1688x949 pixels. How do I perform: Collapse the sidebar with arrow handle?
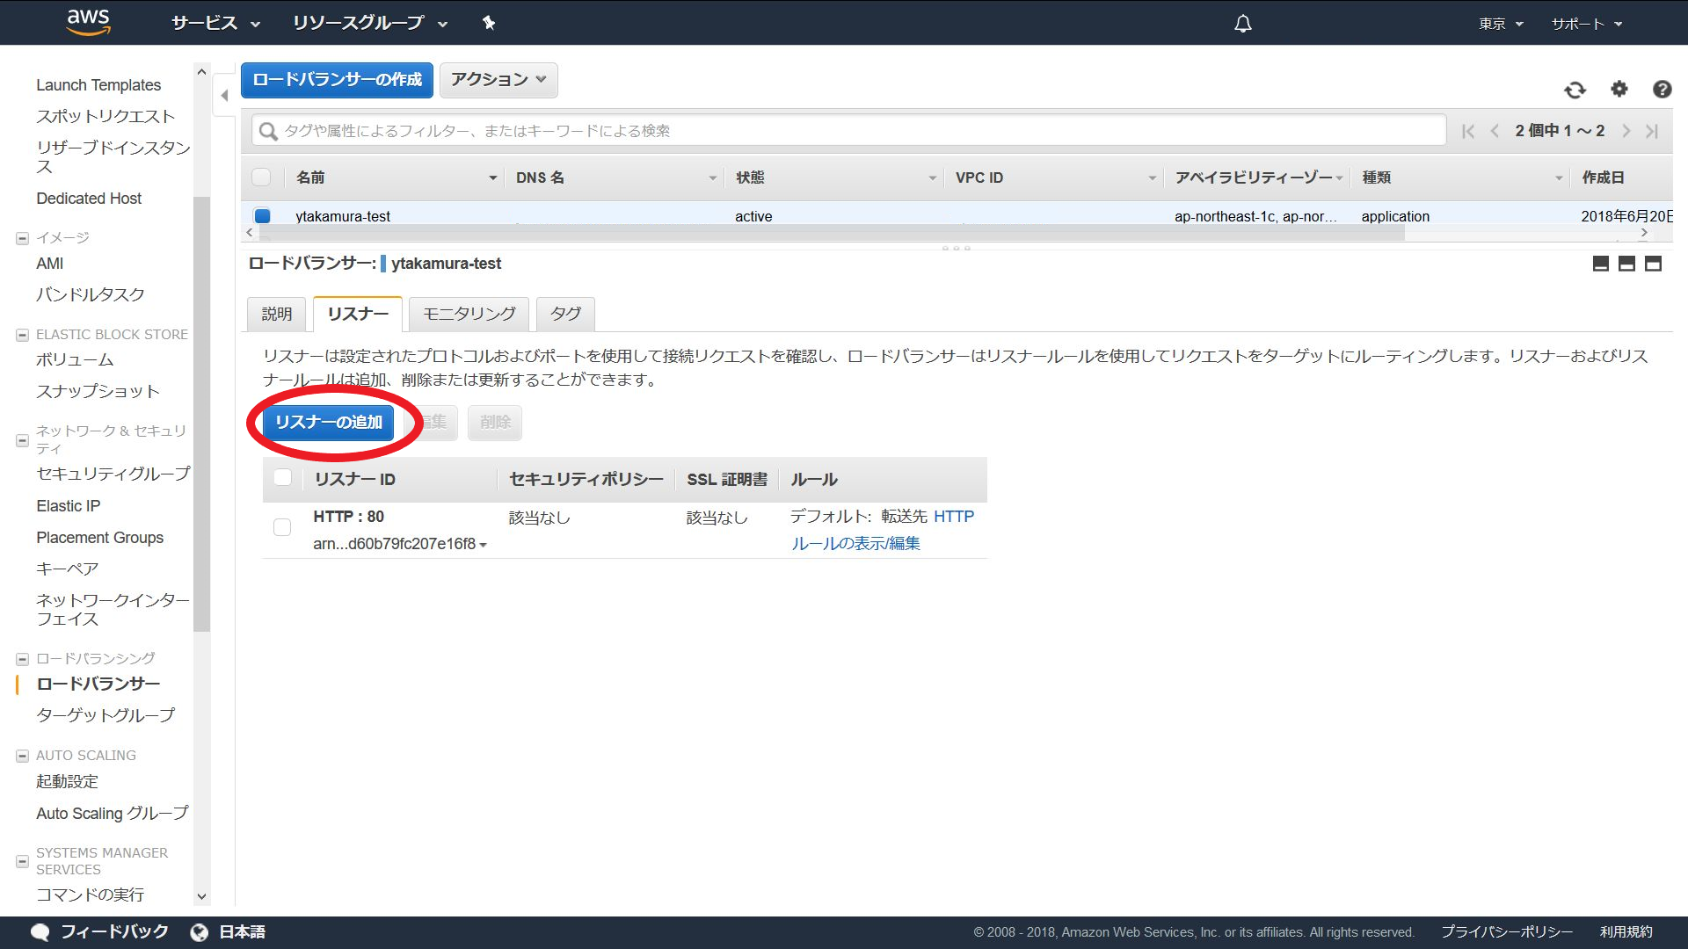[x=224, y=95]
